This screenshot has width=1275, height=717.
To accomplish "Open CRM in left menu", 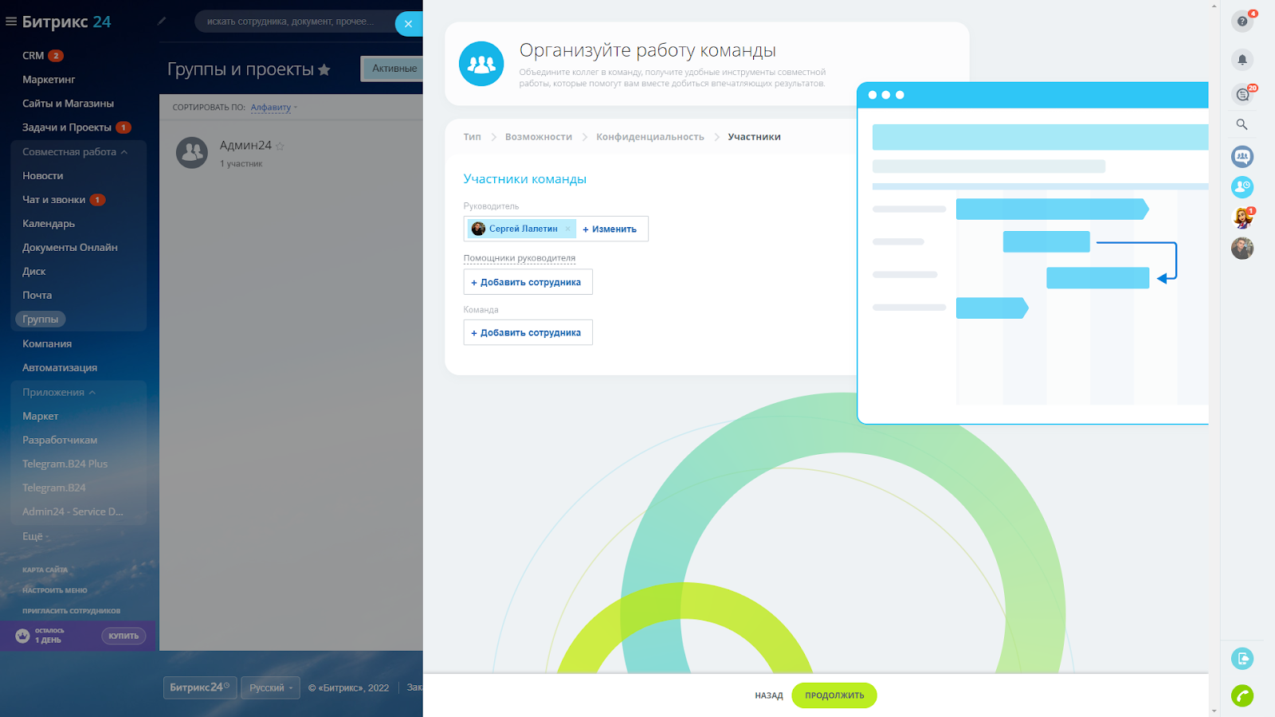I will coord(33,56).
